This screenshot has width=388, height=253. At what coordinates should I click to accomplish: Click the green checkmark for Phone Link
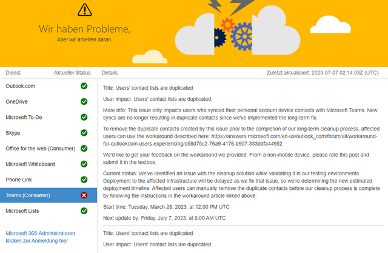84,180
